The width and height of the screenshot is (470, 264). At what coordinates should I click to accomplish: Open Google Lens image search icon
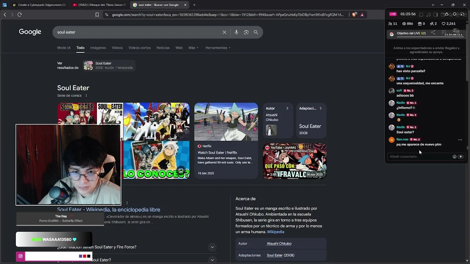tap(246, 32)
